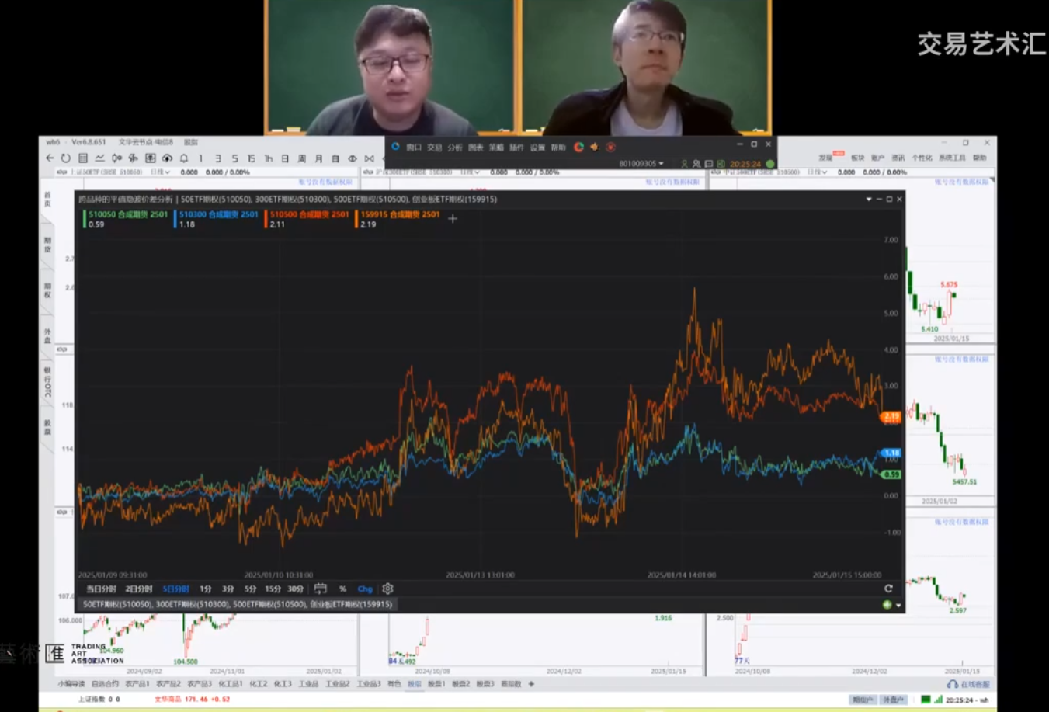Screen dimensions: 1049x712
Task: Click the 2日分时 button
Action: tap(139, 589)
